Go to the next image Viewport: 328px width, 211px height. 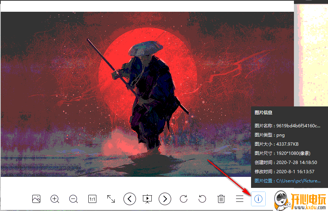coord(165,199)
